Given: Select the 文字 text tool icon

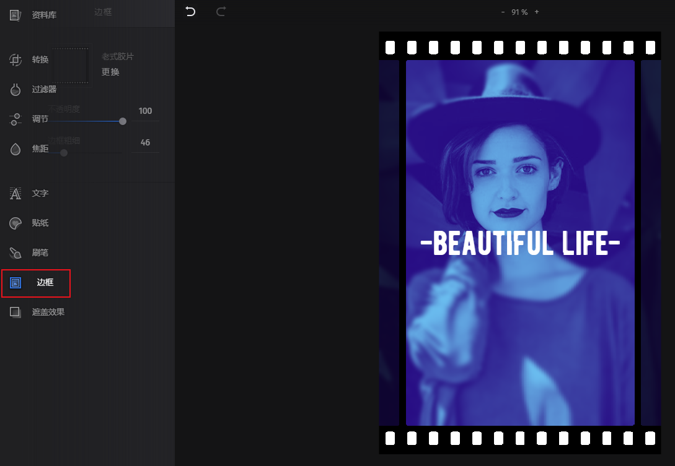Looking at the screenshot, I should coord(15,194).
